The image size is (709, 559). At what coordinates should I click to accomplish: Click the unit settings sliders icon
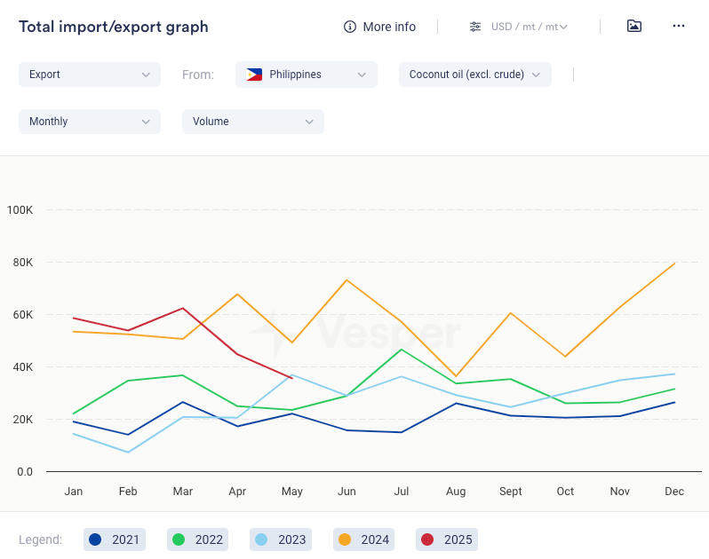[475, 27]
